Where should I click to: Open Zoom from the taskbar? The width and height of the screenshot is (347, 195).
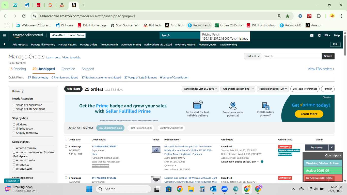(224, 189)
